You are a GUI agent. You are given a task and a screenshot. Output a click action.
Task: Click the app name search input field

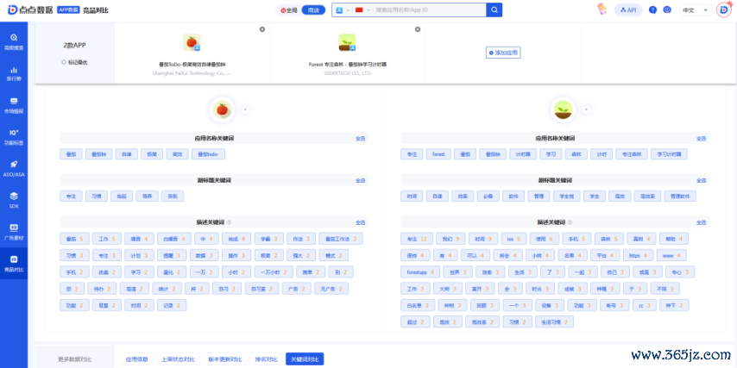click(x=427, y=10)
